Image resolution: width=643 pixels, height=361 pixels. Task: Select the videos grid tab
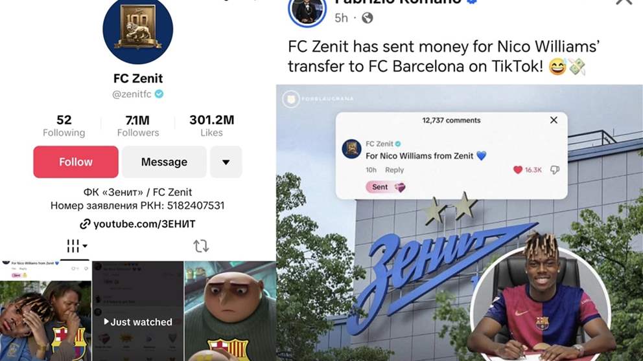(x=76, y=246)
